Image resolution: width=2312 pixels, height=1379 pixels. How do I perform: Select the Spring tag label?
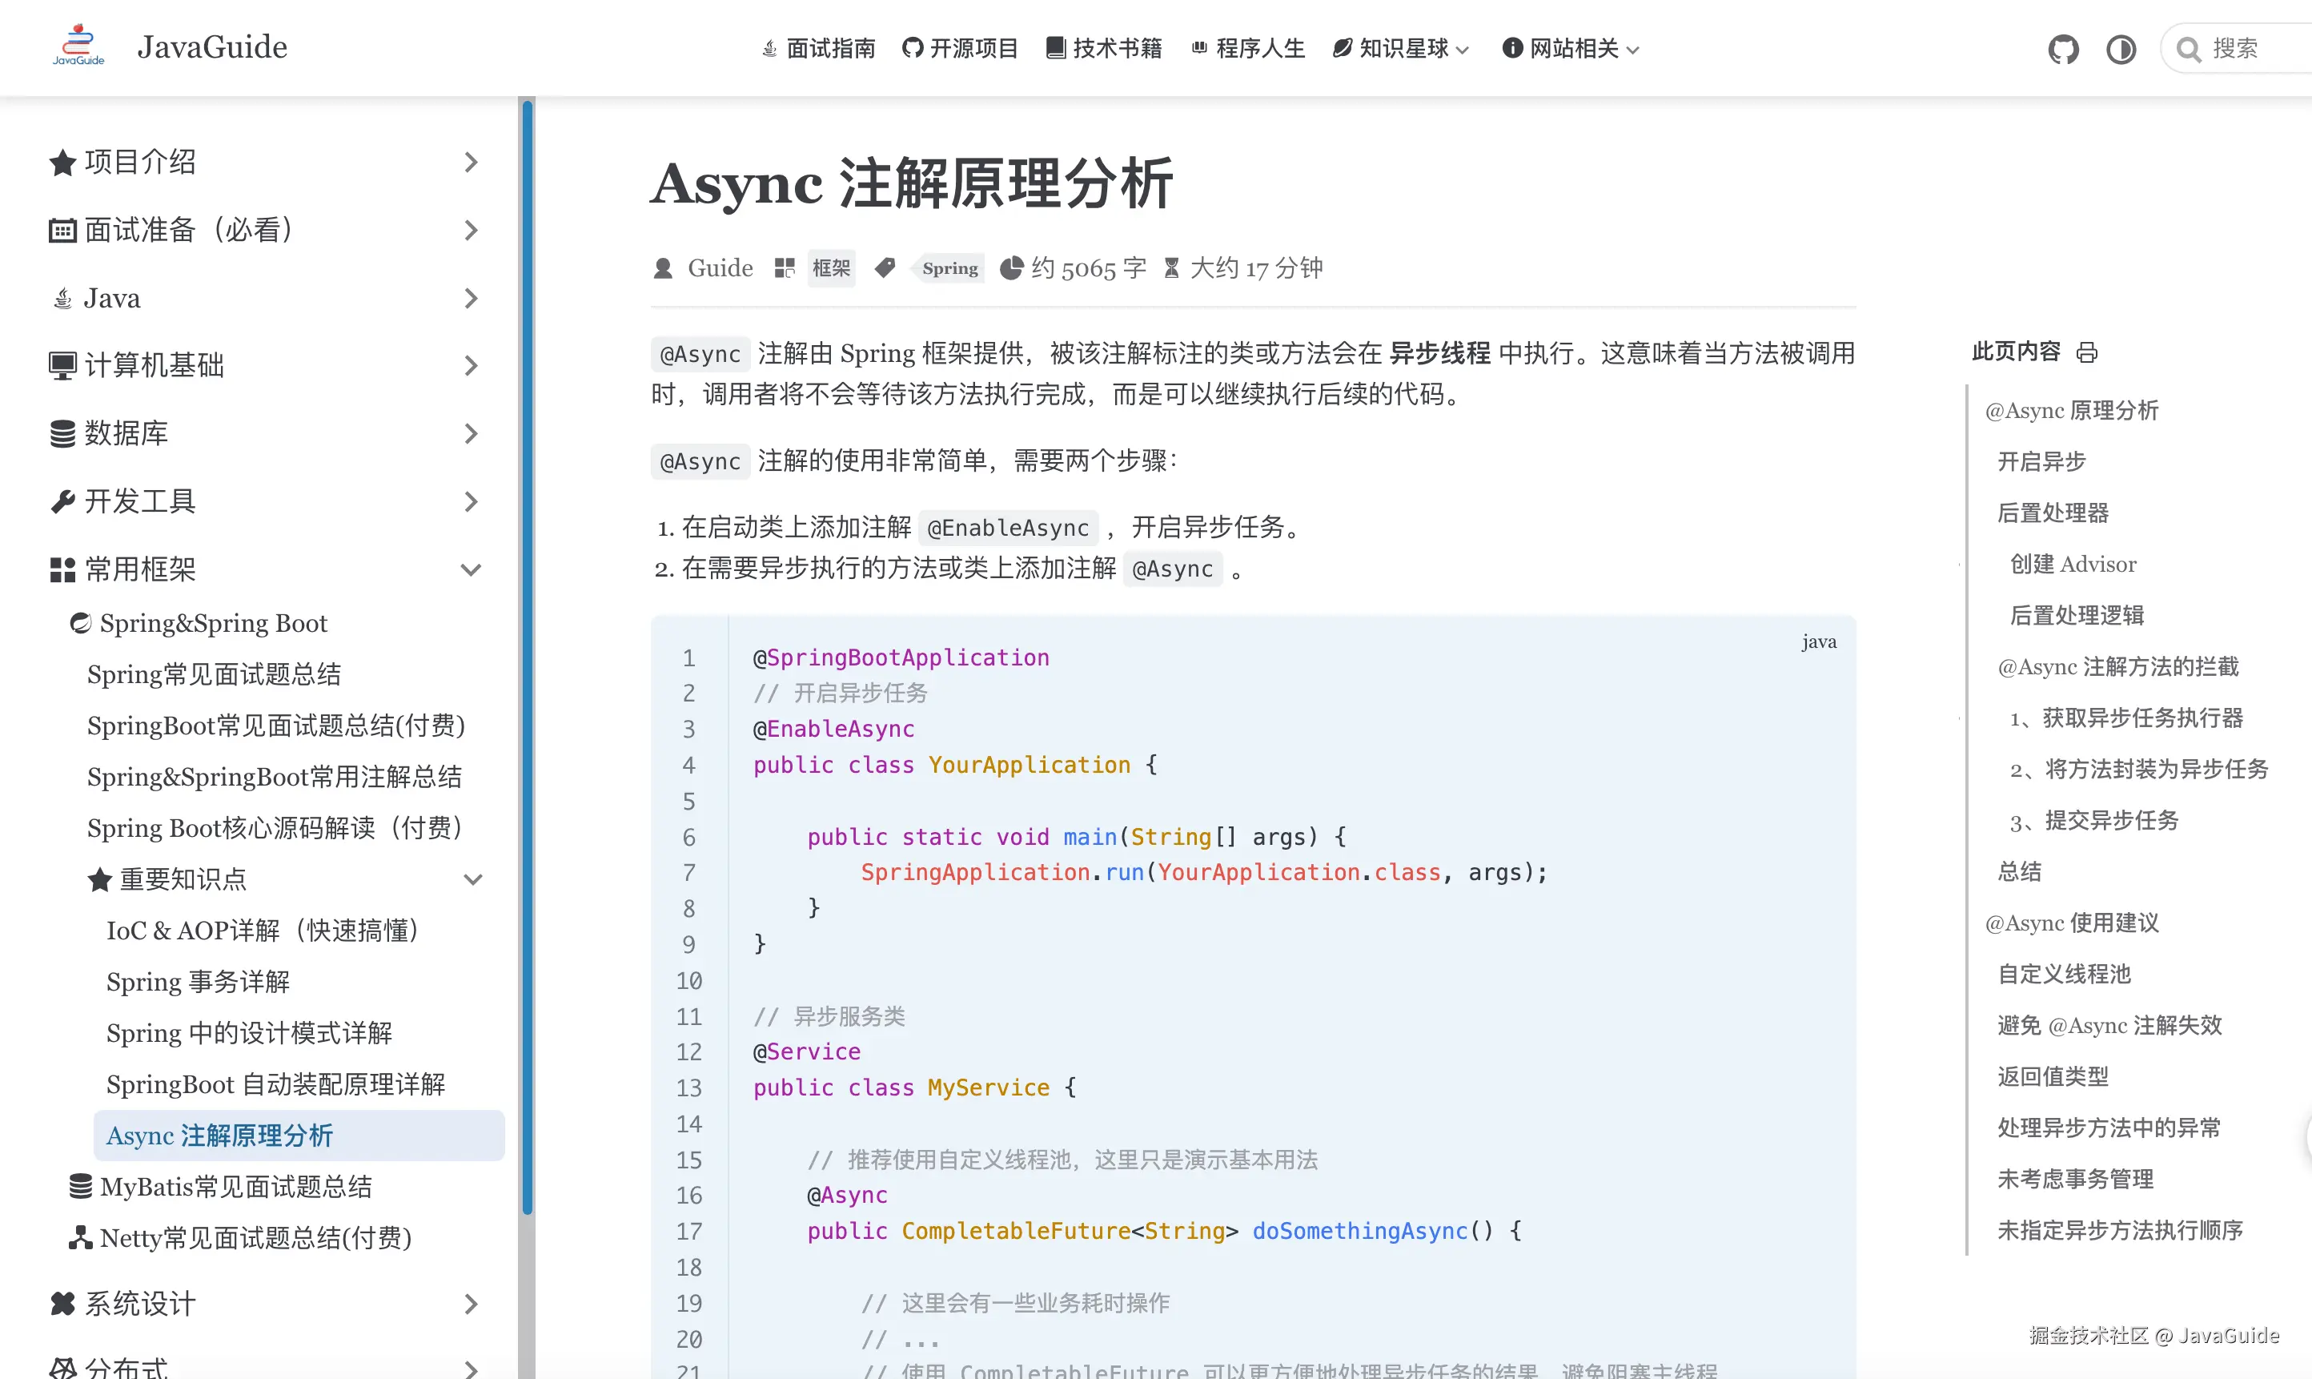(x=949, y=268)
